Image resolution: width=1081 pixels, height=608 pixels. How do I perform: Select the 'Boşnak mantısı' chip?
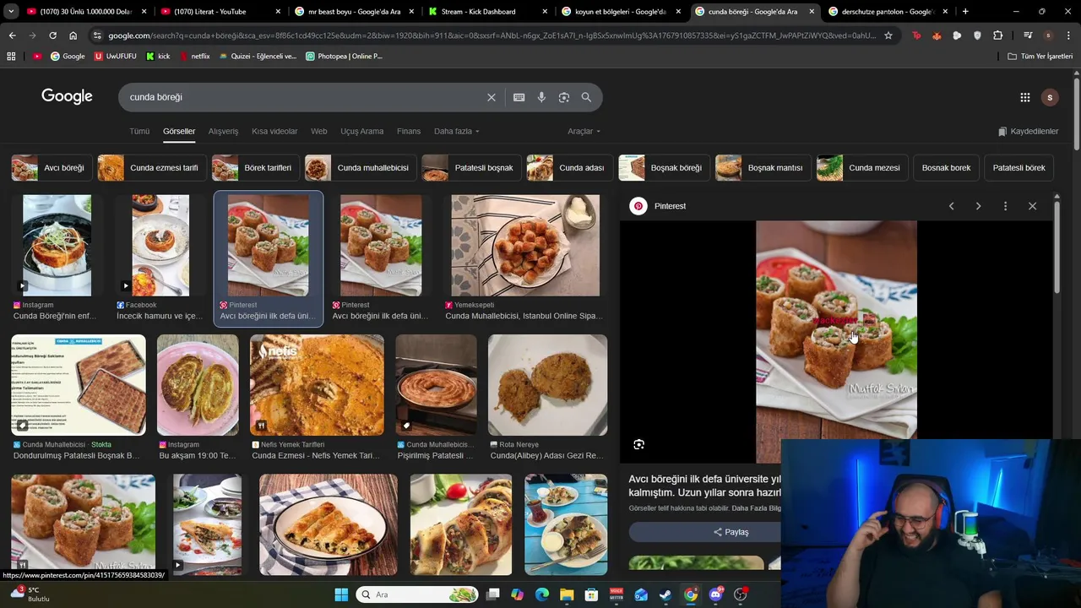click(762, 167)
